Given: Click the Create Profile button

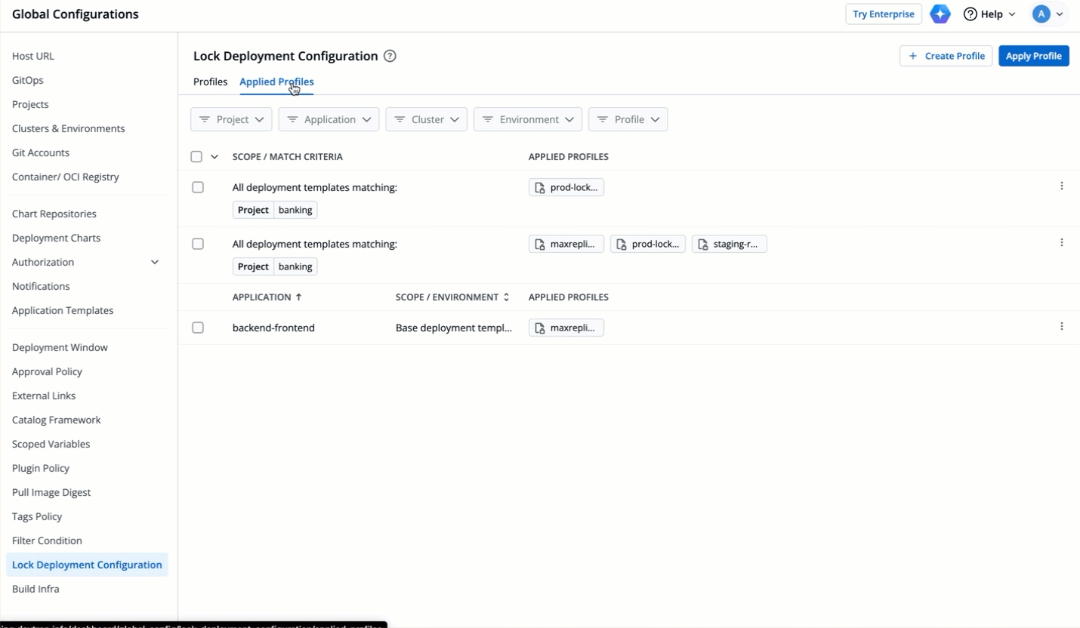Looking at the screenshot, I should click(946, 56).
